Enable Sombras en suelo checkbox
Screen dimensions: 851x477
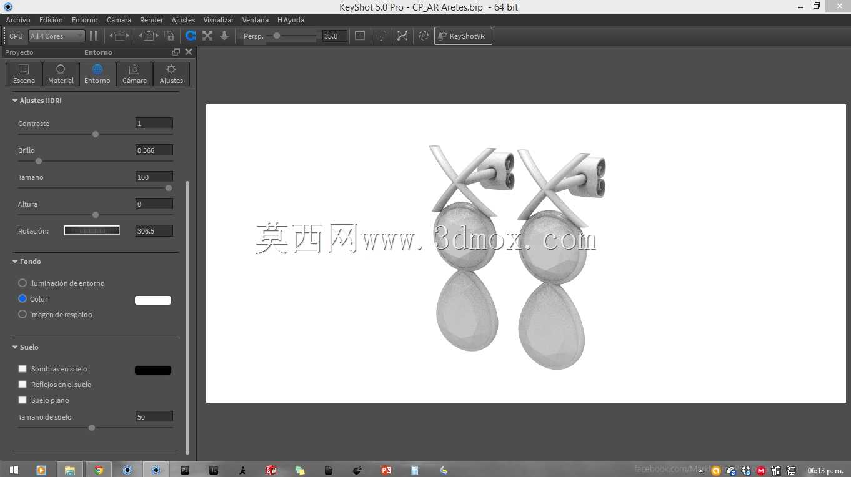pos(22,368)
